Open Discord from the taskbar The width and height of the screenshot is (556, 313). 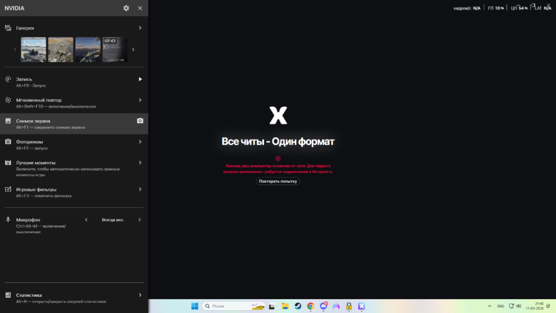(x=323, y=306)
